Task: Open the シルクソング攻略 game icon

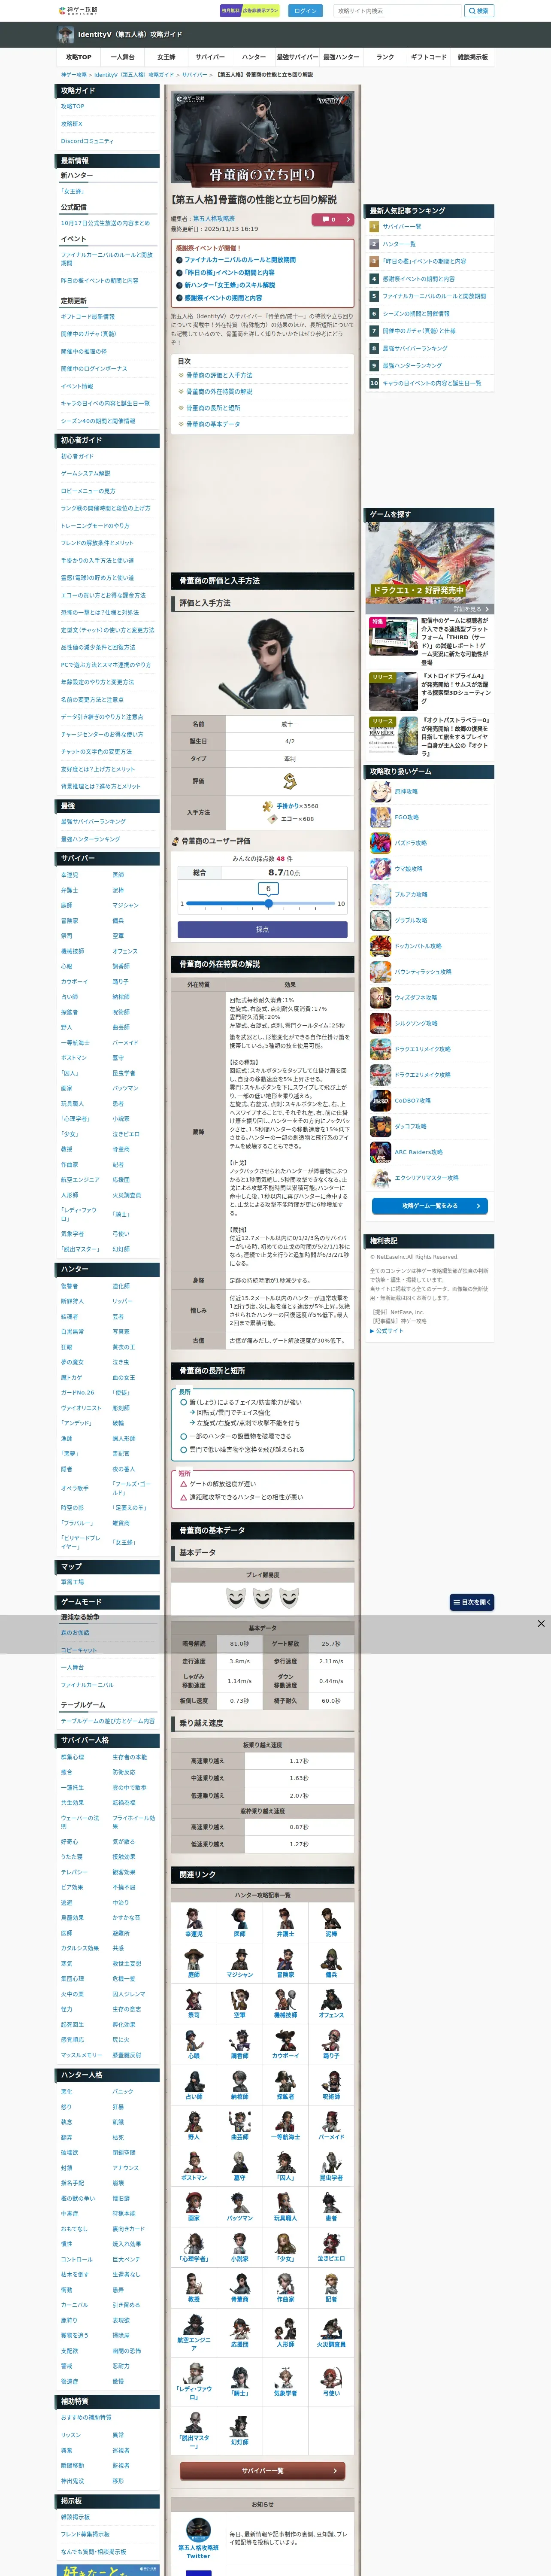Action: coord(380,1023)
